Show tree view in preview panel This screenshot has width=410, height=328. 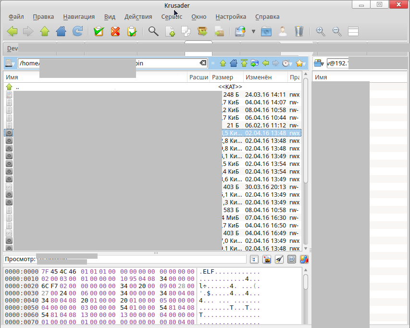[x=254, y=259]
